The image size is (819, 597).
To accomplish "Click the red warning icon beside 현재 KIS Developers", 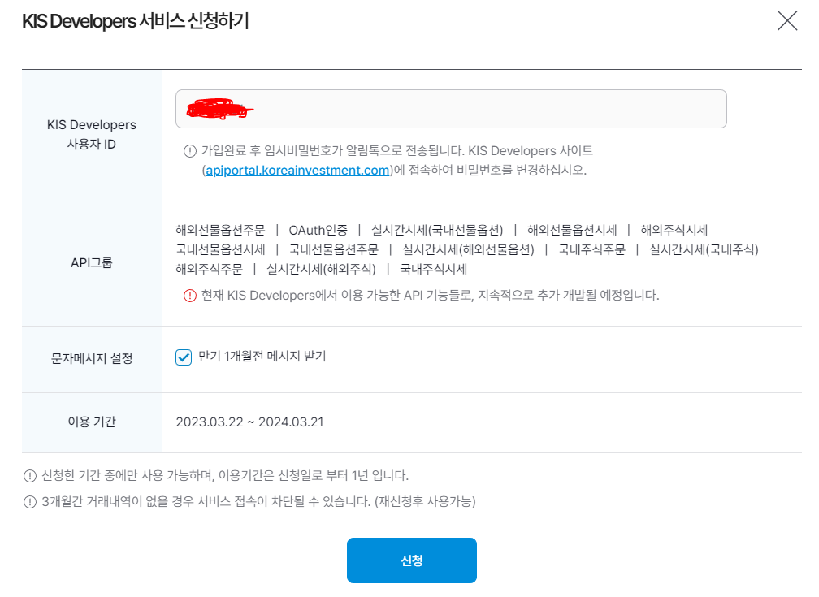I will [x=189, y=296].
